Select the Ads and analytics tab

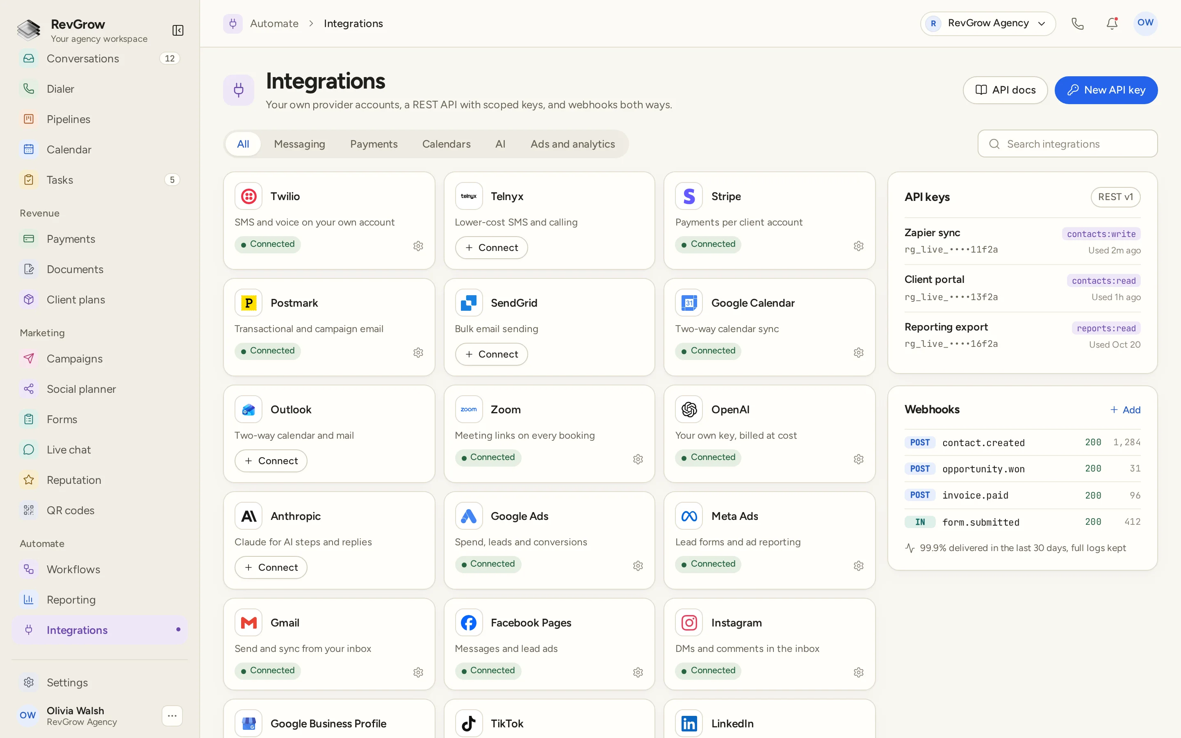coord(572,144)
